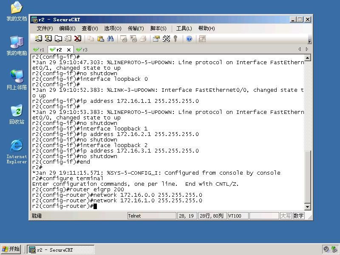Click 'interface loopback 0' line
340x255 pixels.
(90, 79)
